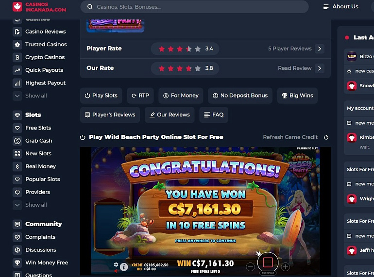Image resolution: width=374 pixels, height=277 pixels.
Task: Click the Win Money Free trophy icon
Action: tap(17, 263)
